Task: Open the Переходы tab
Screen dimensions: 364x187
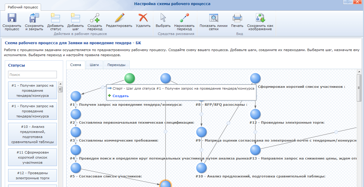Action: pyautogui.click(x=116, y=65)
